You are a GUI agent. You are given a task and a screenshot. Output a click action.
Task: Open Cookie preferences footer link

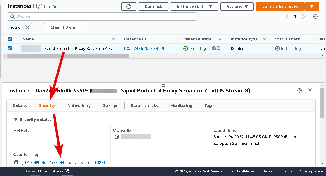pos(313,171)
